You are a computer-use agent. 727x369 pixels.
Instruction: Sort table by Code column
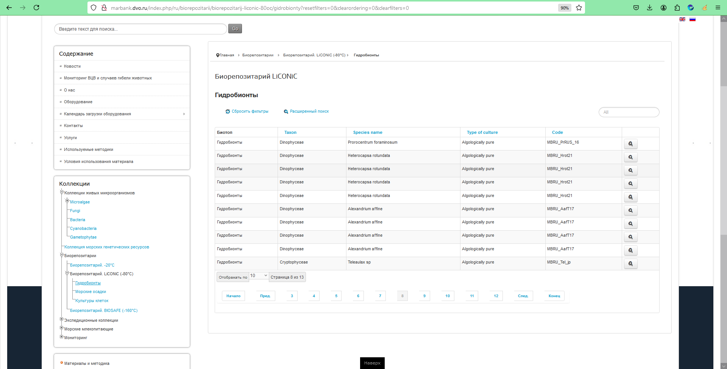pyautogui.click(x=557, y=133)
